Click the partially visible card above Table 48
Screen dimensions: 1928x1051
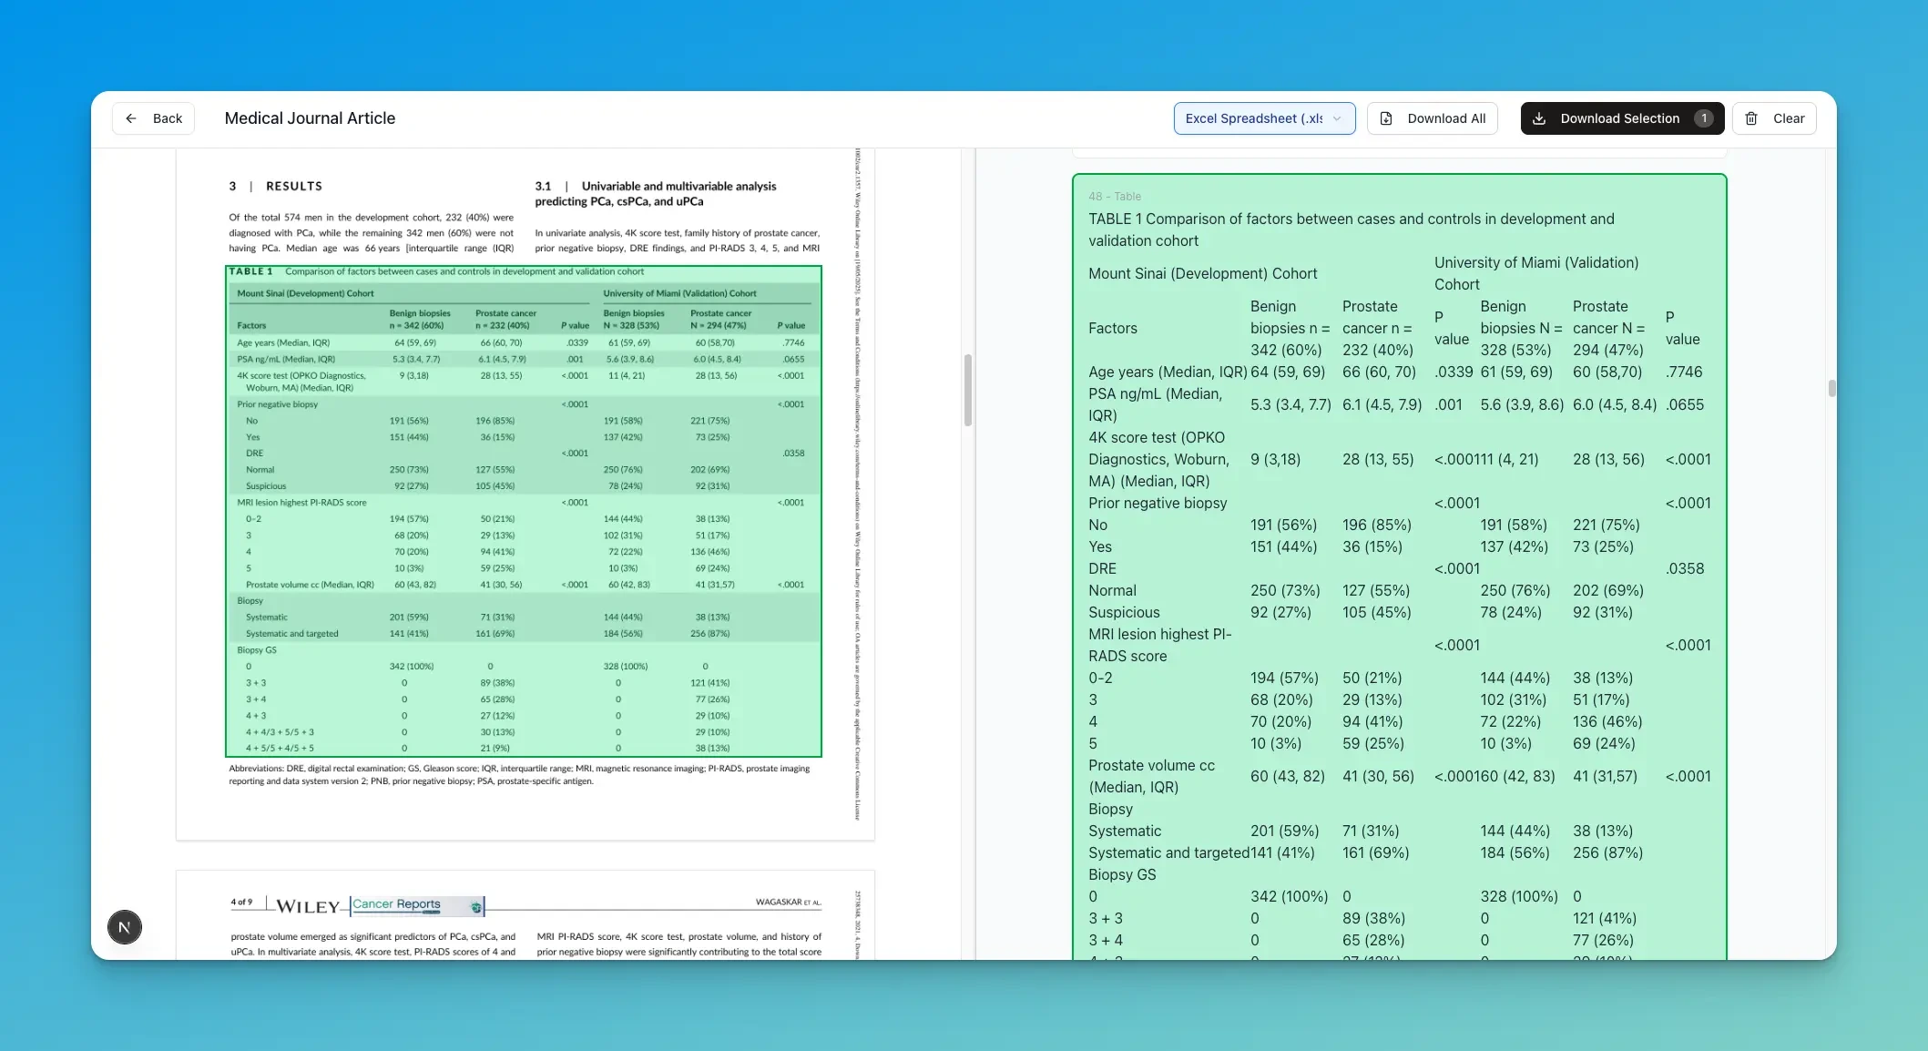point(1398,153)
